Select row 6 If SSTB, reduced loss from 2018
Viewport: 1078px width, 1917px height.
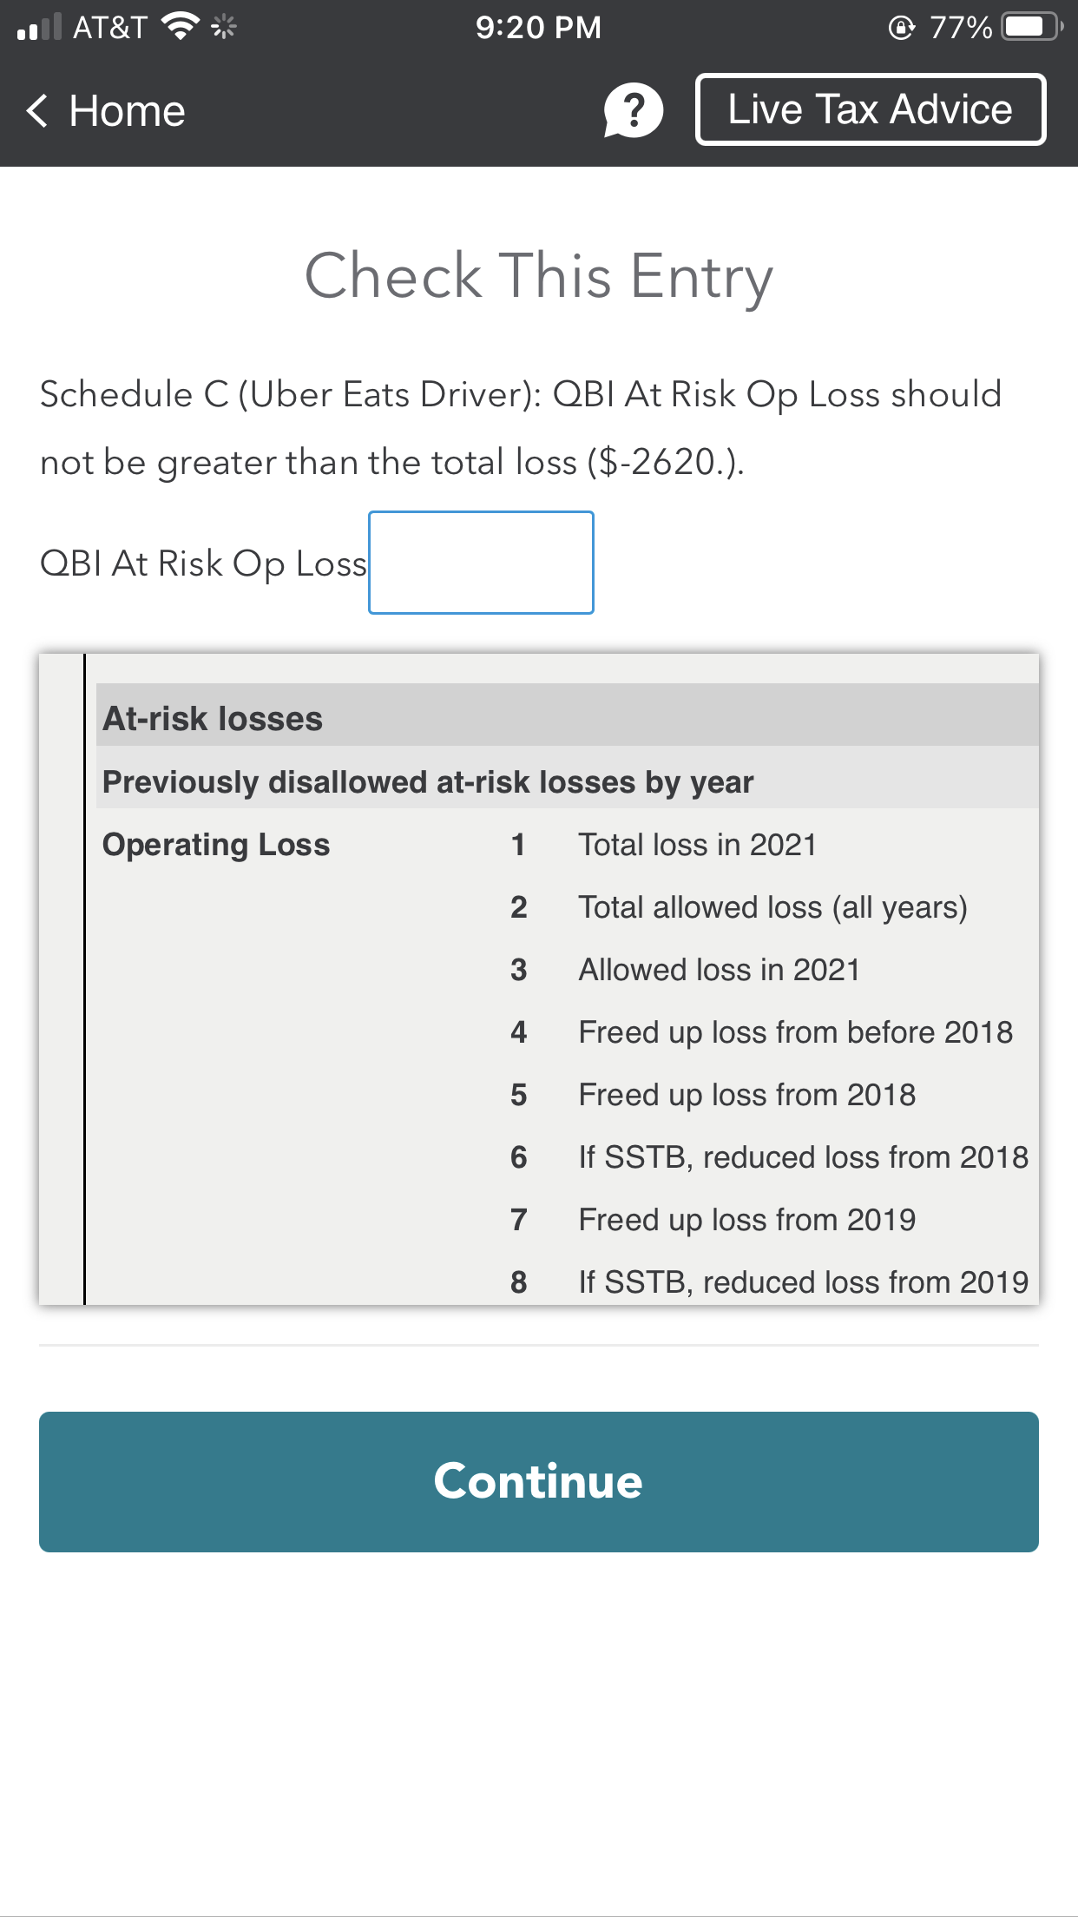pos(803,1156)
